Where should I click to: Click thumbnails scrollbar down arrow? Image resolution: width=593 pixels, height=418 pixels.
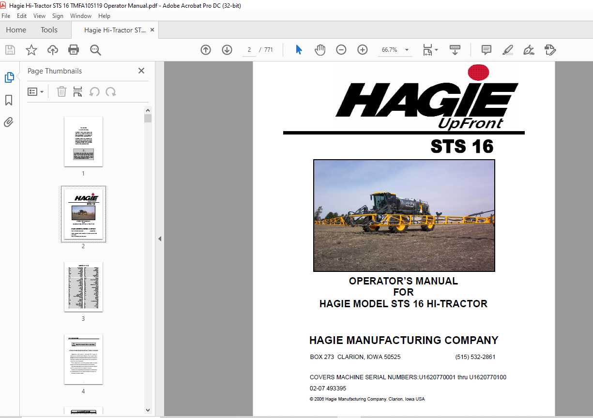148,410
